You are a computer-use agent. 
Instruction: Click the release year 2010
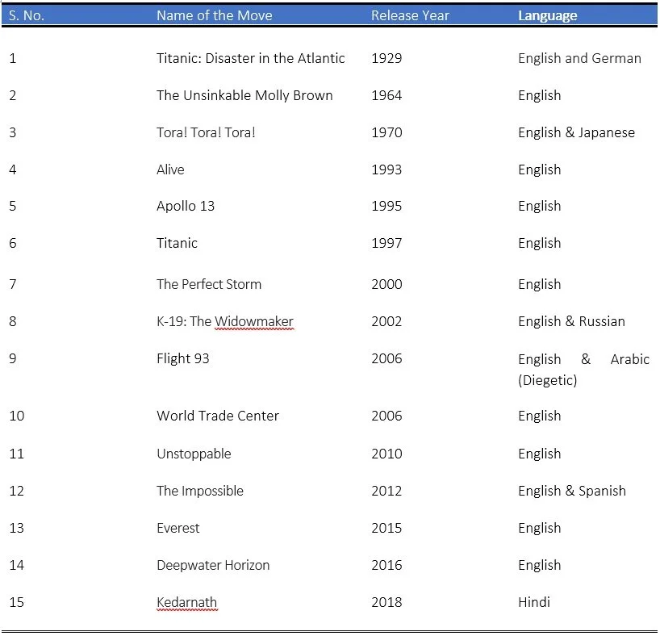point(386,454)
